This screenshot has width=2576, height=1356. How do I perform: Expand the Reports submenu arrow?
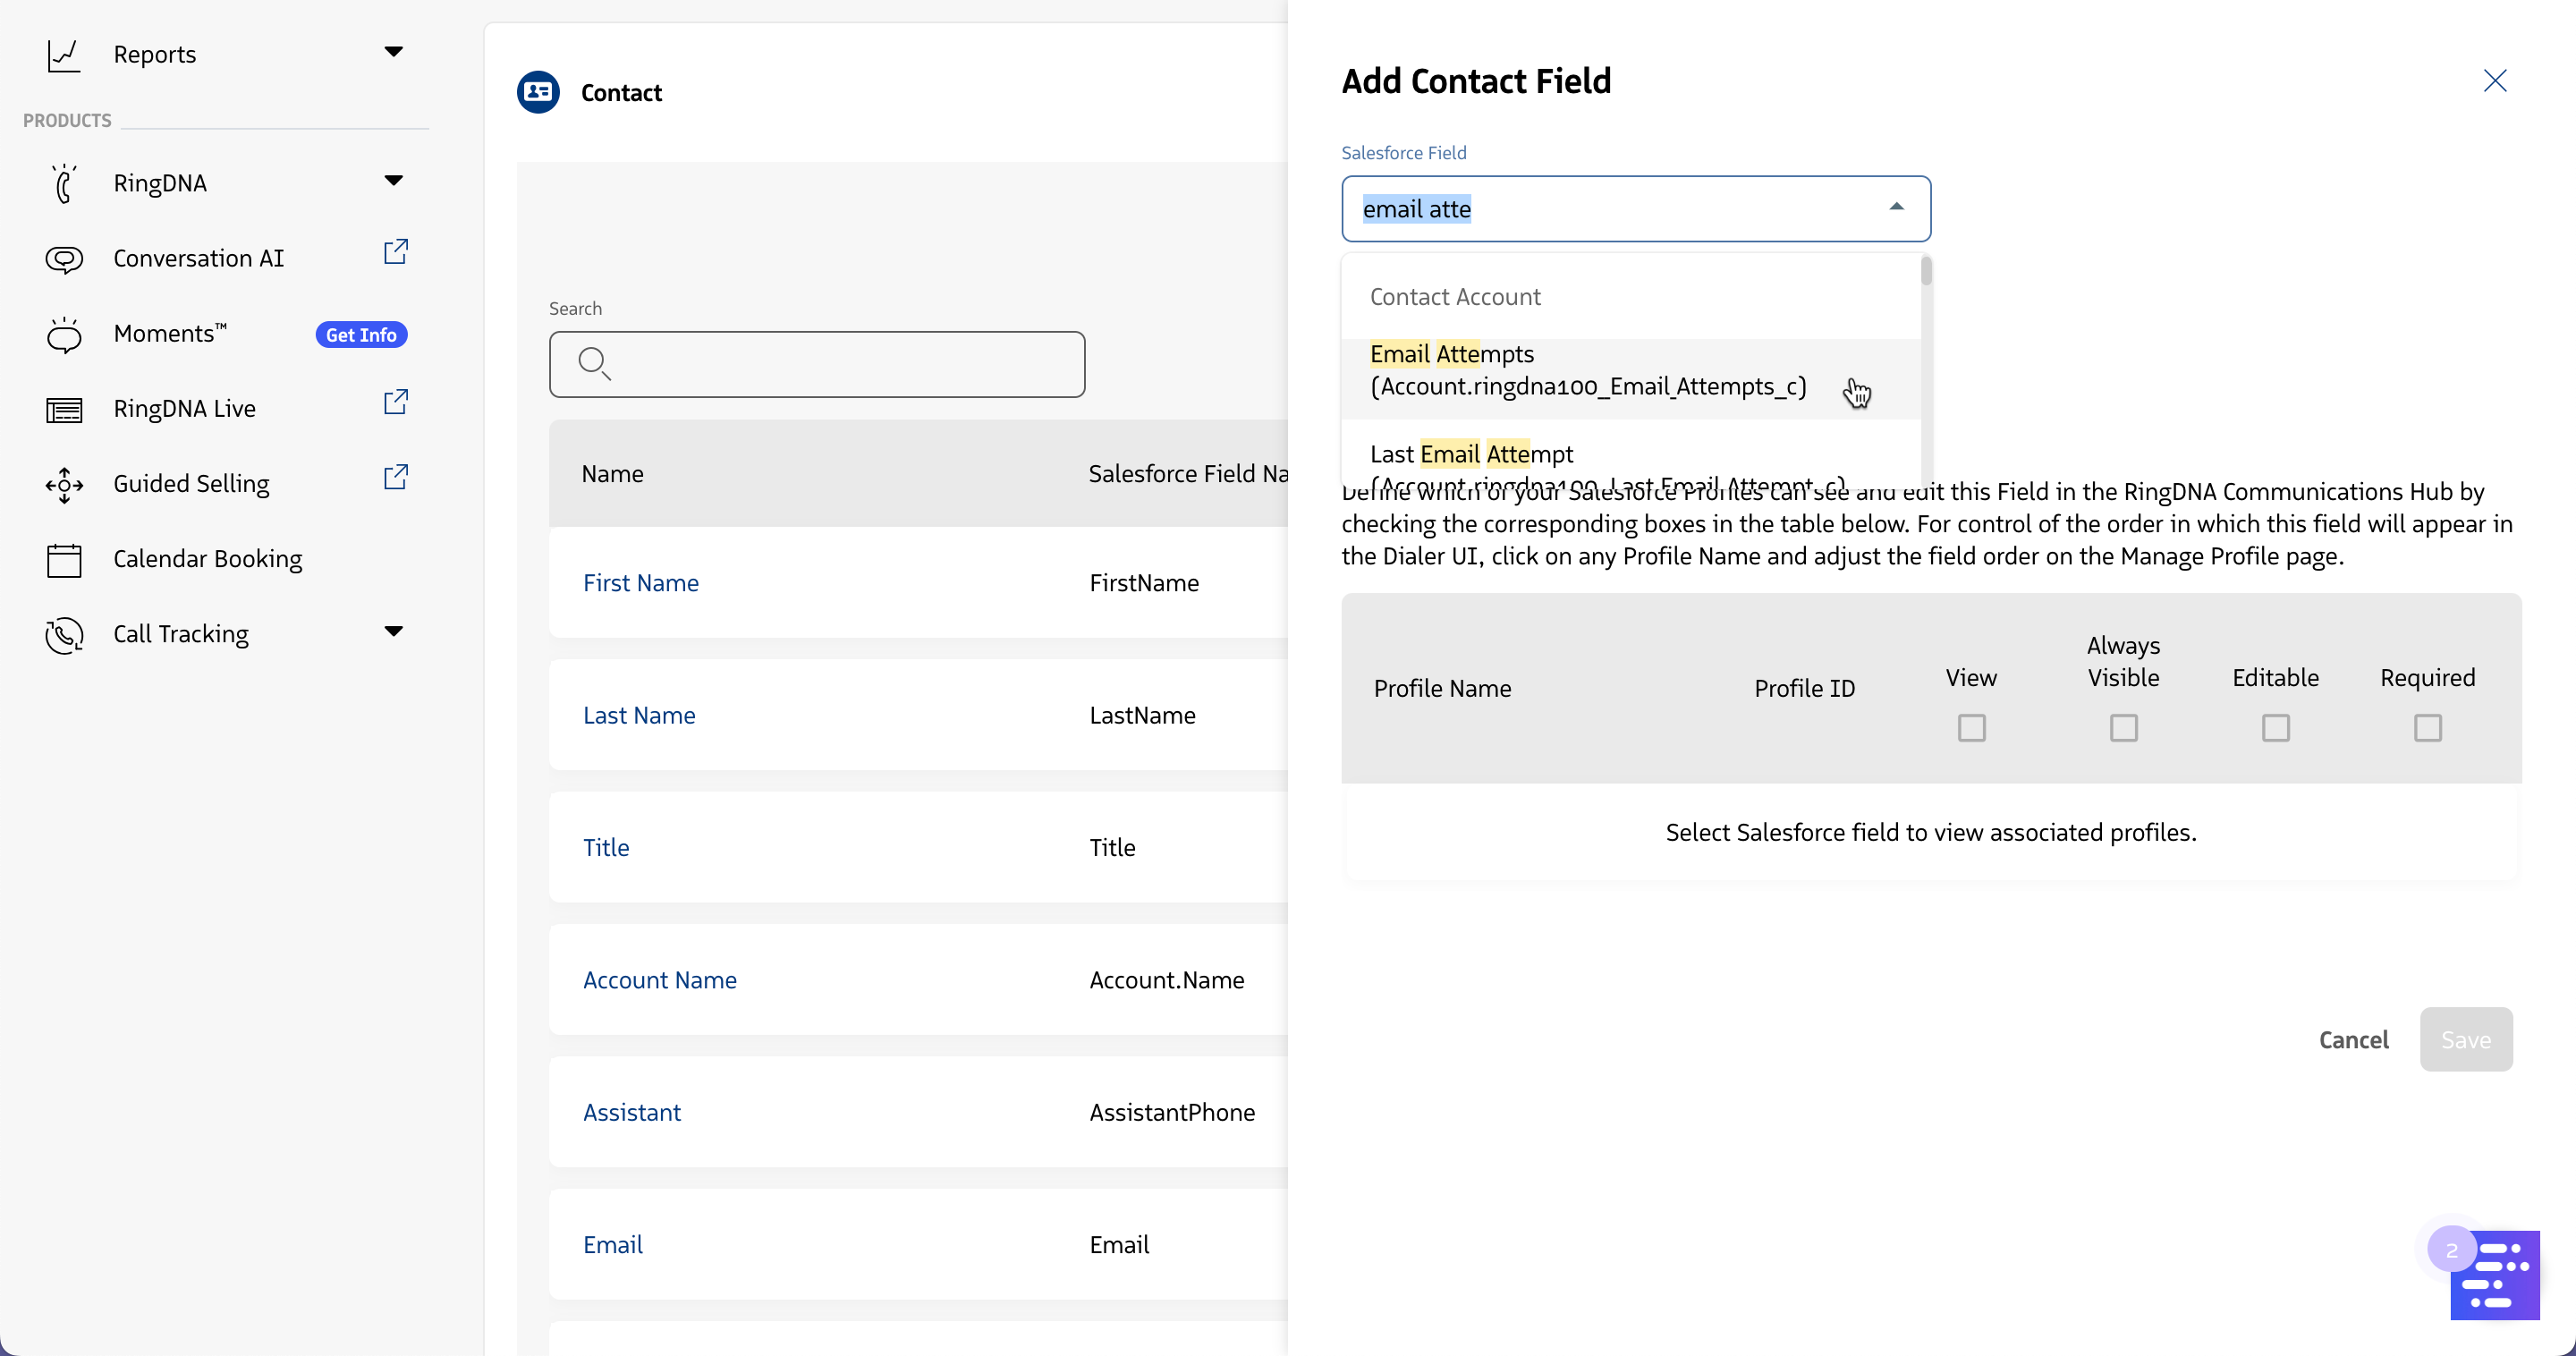393,52
